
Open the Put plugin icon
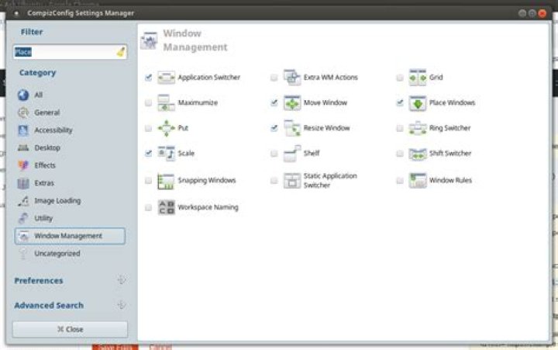click(166, 128)
